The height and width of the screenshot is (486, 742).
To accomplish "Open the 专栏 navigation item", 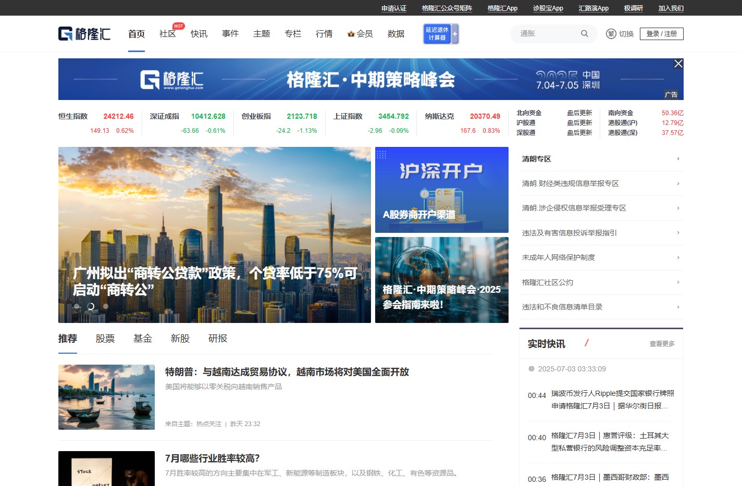I will 293,34.
